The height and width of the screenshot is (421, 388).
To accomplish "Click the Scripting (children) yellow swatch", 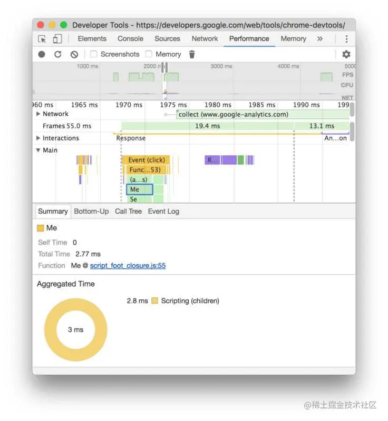I will point(154,301).
